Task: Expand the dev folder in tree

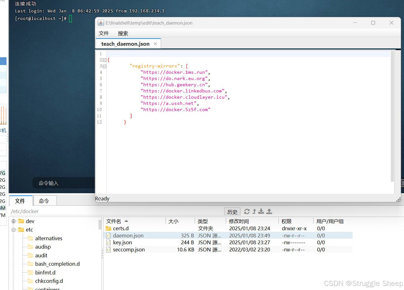Action: pos(13,221)
